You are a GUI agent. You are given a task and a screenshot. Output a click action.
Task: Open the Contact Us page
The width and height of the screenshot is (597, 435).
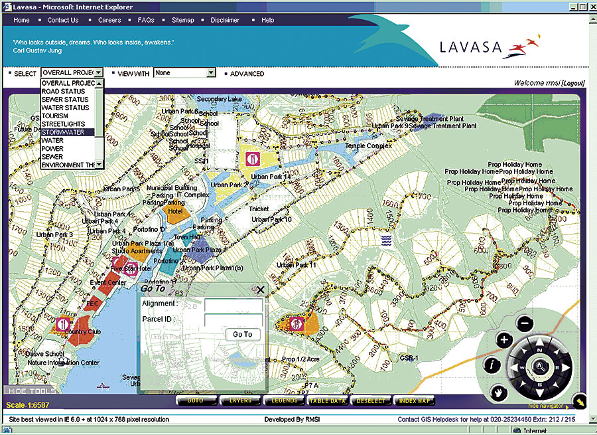click(x=63, y=20)
